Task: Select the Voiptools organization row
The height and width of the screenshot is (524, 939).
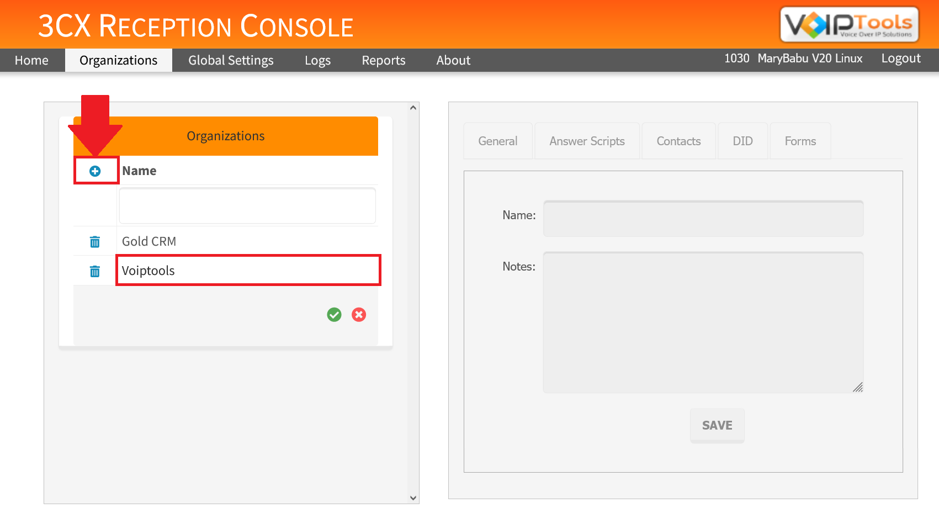Action: pos(248,271)
